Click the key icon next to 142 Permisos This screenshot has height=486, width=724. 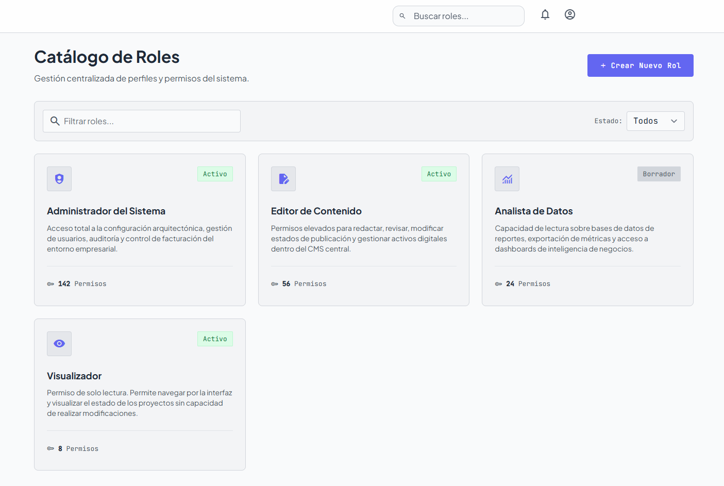click(x=50, y=284)
